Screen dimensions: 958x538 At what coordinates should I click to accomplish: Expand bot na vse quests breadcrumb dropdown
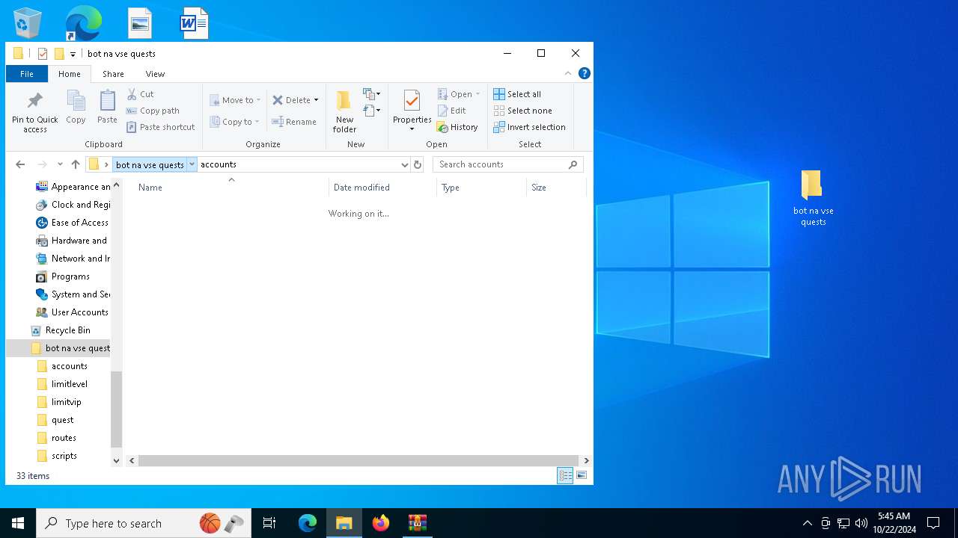tap(192, 164)
